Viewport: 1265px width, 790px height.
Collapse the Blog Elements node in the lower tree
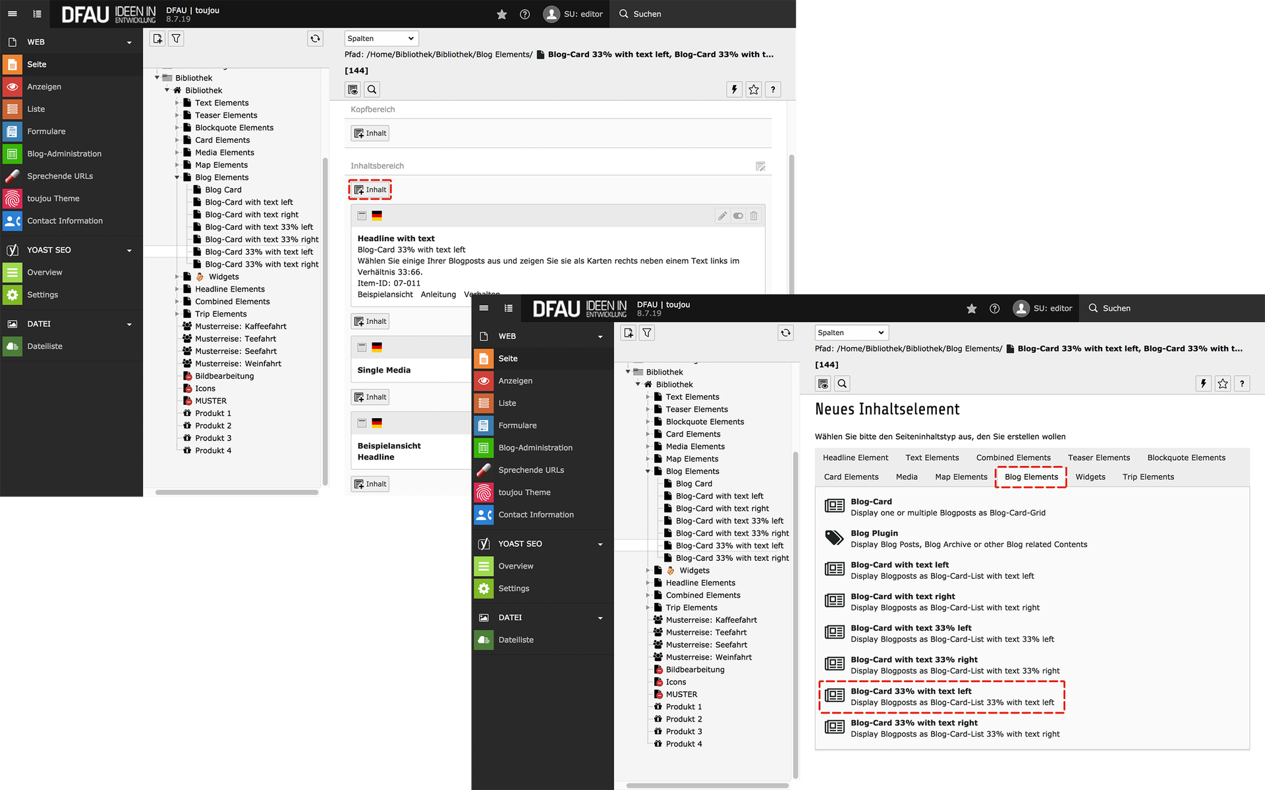(648, 471)
